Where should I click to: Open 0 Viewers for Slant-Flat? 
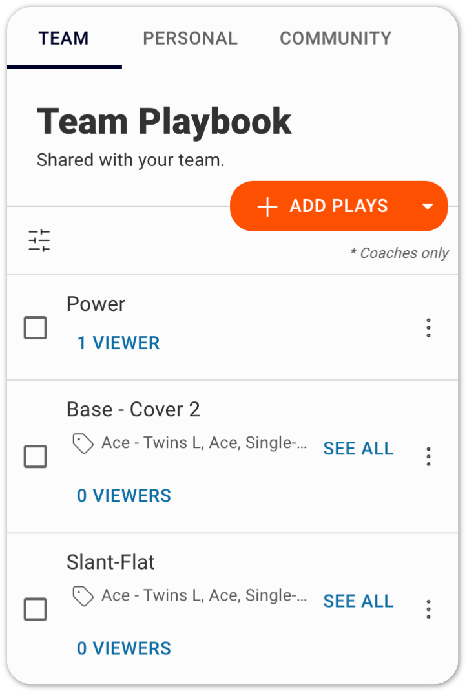(123, 648)
